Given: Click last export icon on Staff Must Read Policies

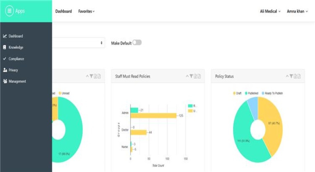Looking at the screenshot, I should pyautogui.click(x=199, y=76).
